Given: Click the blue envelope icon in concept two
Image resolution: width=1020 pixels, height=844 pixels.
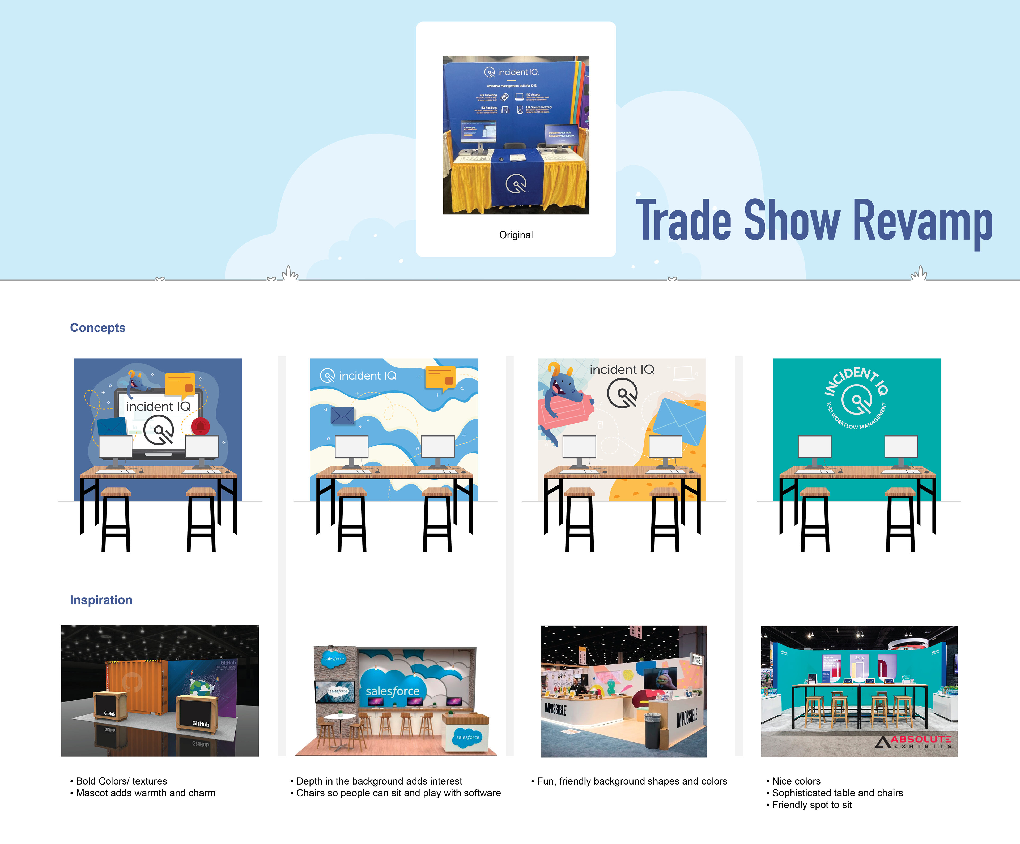Looking at the screenshot, I should pos(342,415).
